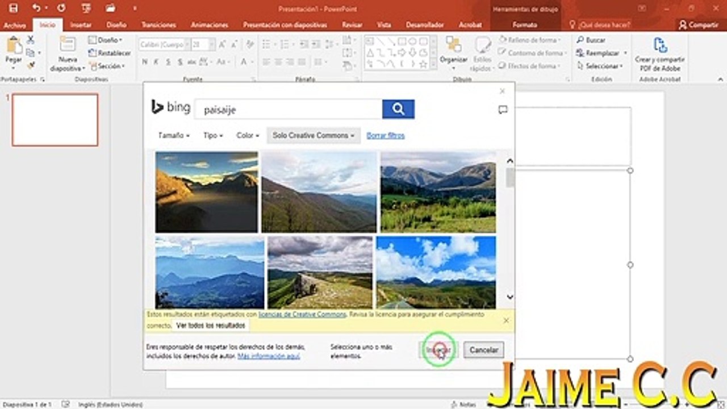727x409 pixels.
Task: Open the Diseño layout dropdown in Diapositivas
Action: [106, 40]
